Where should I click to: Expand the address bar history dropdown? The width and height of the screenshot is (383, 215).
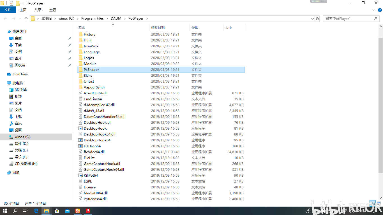313,18
